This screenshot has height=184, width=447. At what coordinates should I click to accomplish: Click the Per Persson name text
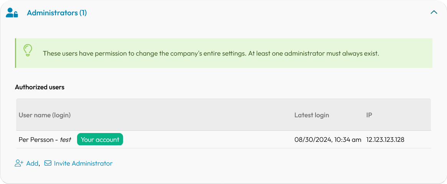click(36, 140)
